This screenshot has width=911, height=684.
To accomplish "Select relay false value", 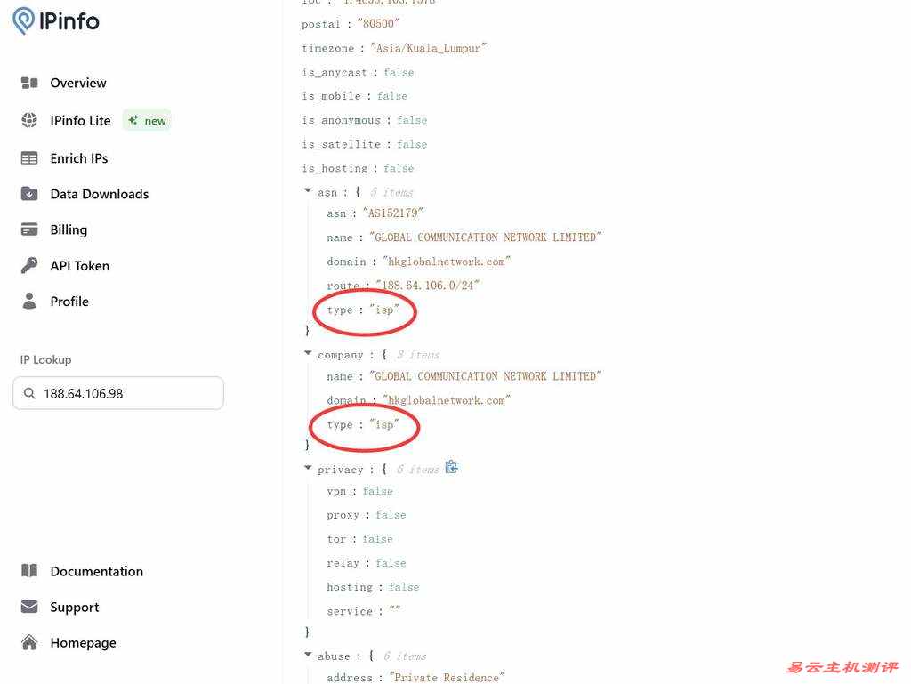I will point(391,563).
